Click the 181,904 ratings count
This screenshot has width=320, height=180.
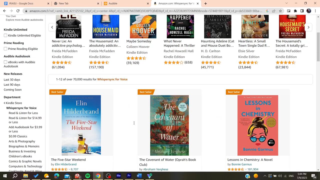tap(253, 169)
